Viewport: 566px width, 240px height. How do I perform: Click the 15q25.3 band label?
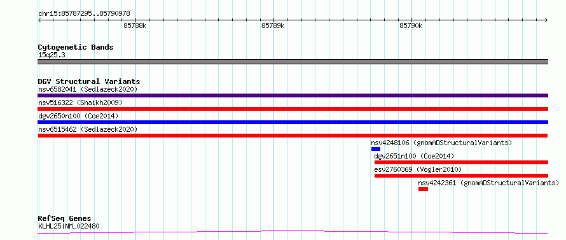click(52, 55)
